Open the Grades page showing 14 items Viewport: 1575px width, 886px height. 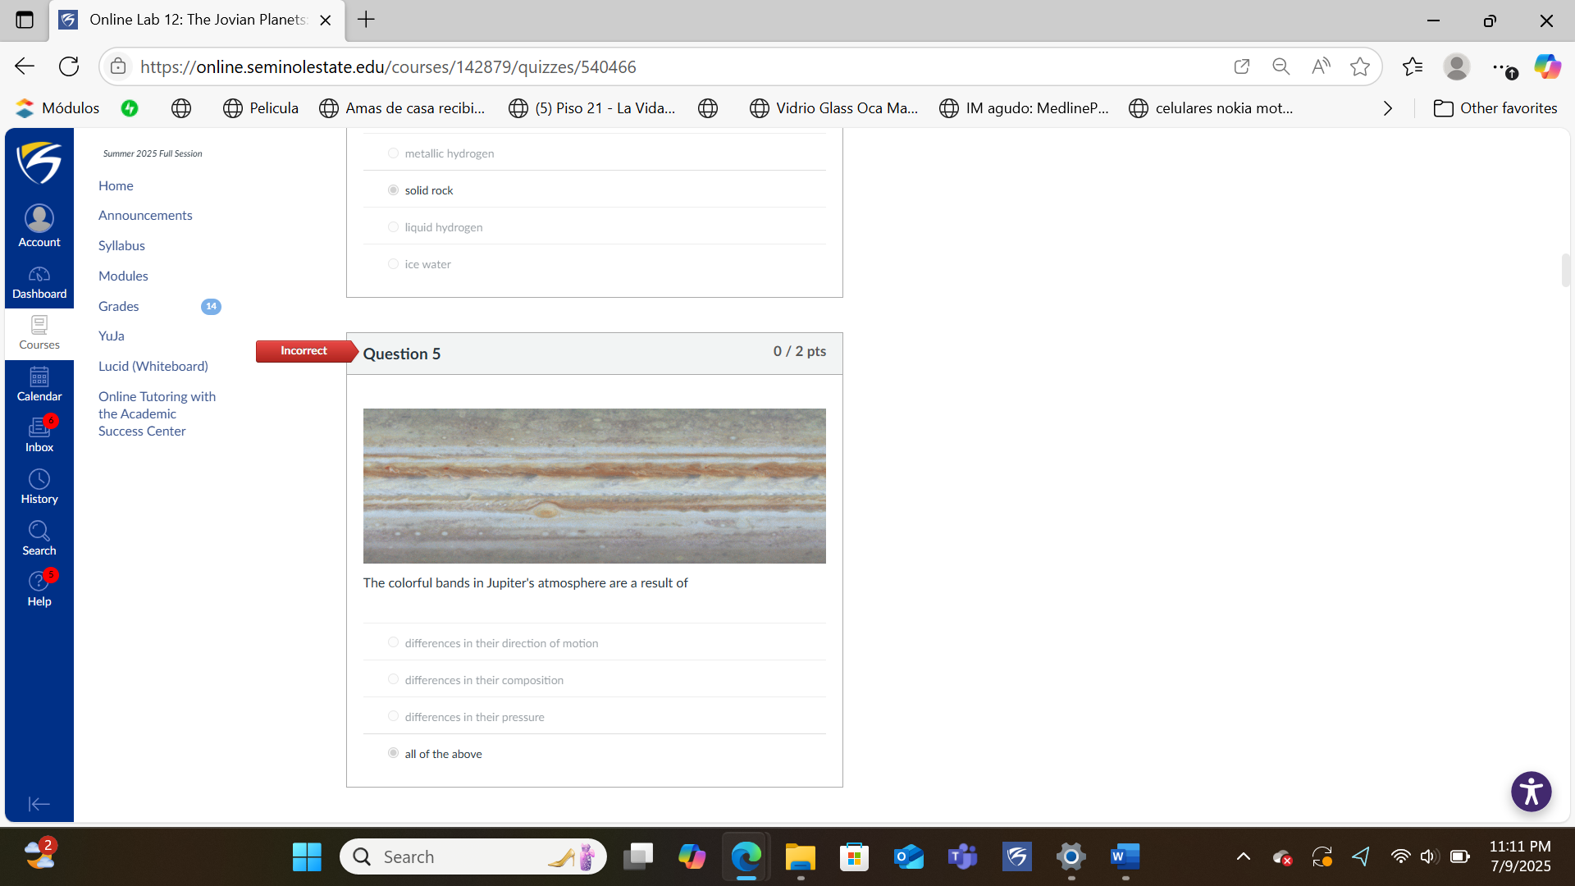tap(118, 306)
